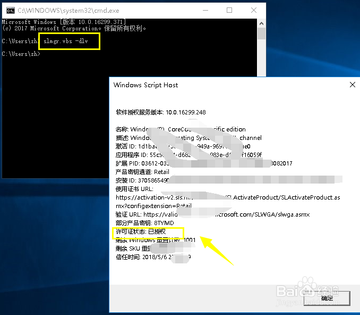Close the cmd.exe window

254,10
